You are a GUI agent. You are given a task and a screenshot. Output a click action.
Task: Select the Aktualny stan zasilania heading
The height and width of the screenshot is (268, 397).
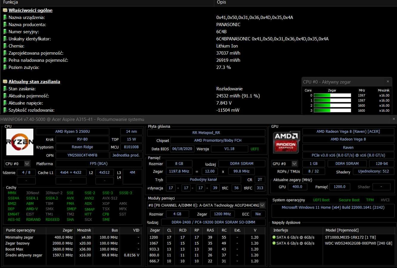coord(34,81)
